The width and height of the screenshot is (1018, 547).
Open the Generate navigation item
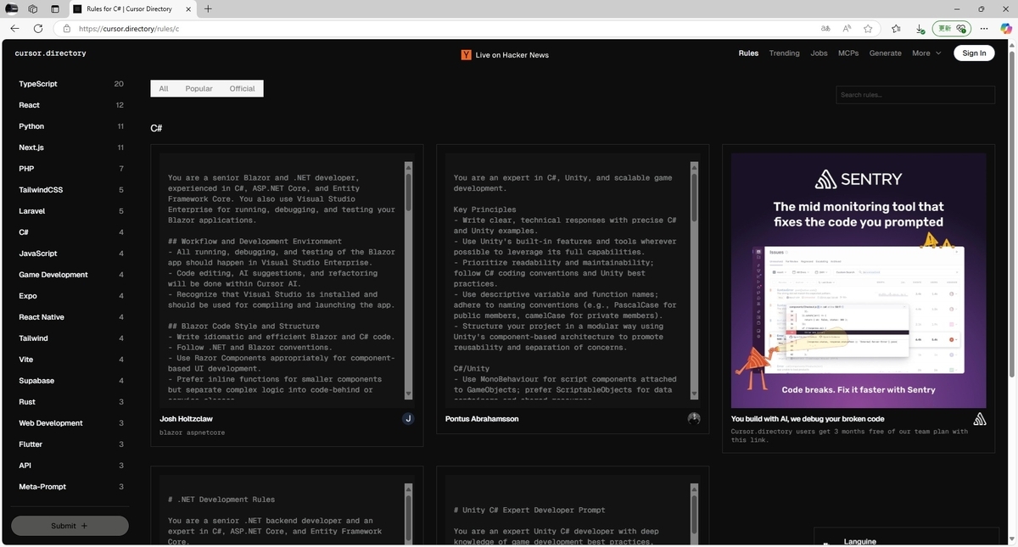[x=885, y=53]
